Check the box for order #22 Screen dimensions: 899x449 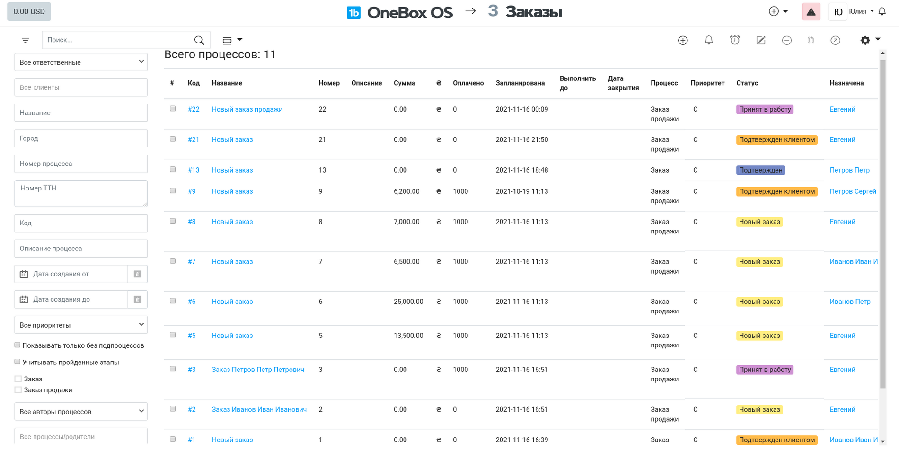(173, 109)
